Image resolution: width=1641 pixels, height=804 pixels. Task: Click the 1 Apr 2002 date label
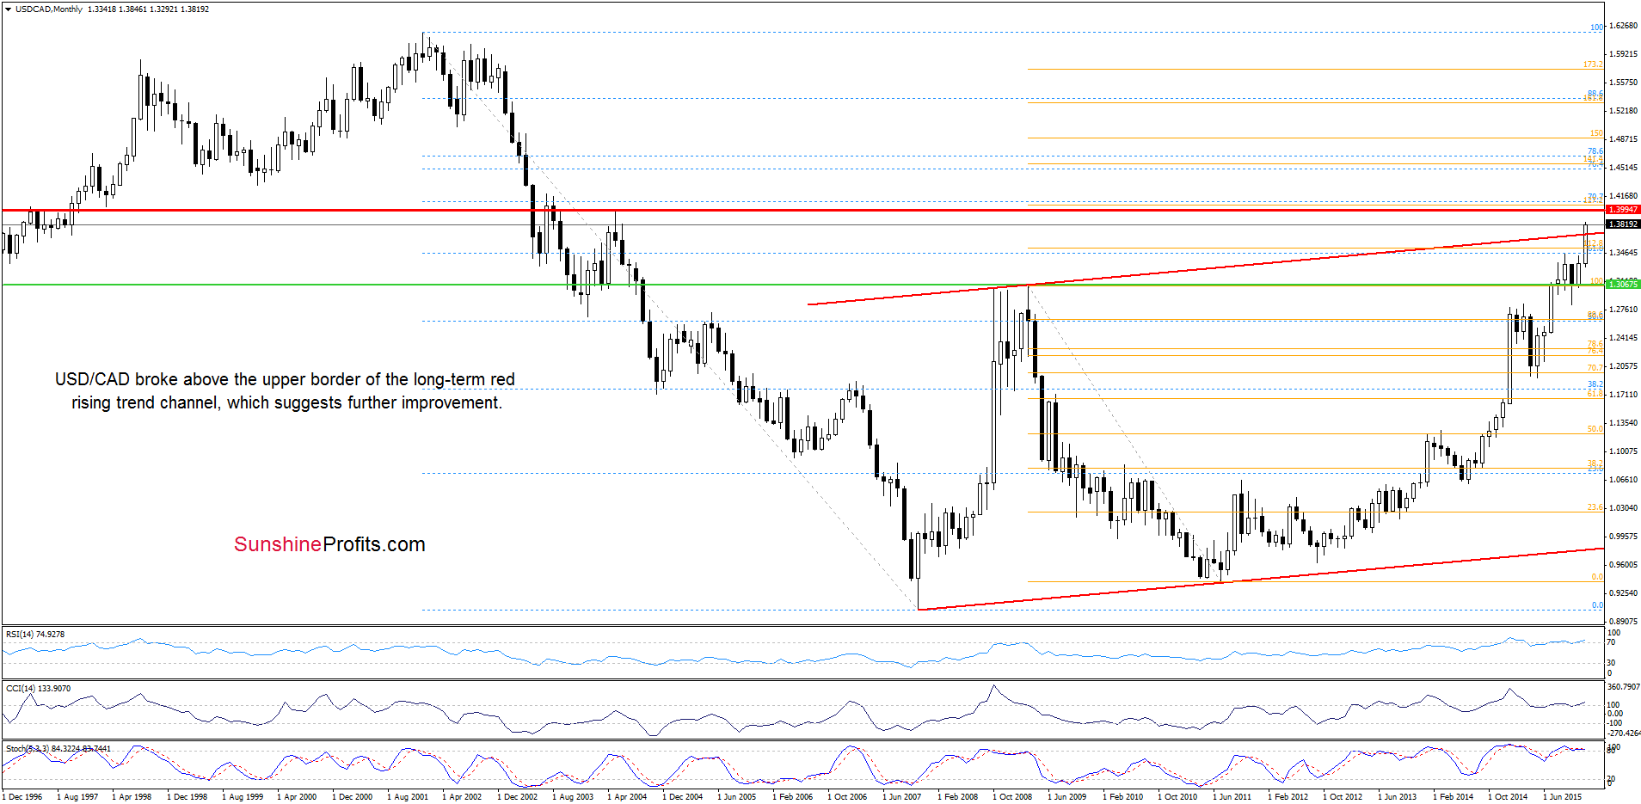click(462, 797)
